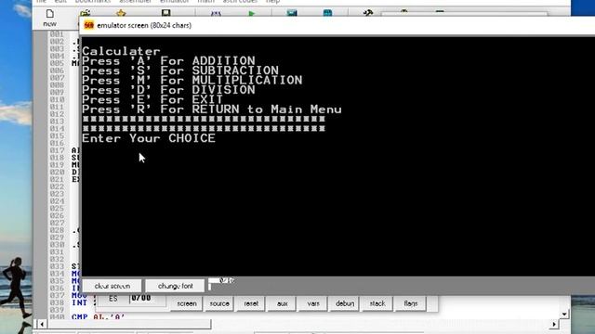Open the bookmarks menu
This screenshot has width=595, height=334.
(x=93, y=2)
